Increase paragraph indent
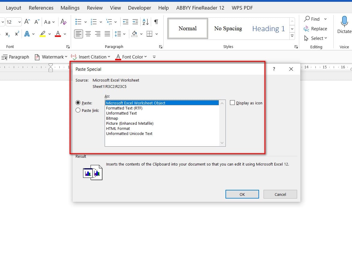 click(x=135, y=22)
